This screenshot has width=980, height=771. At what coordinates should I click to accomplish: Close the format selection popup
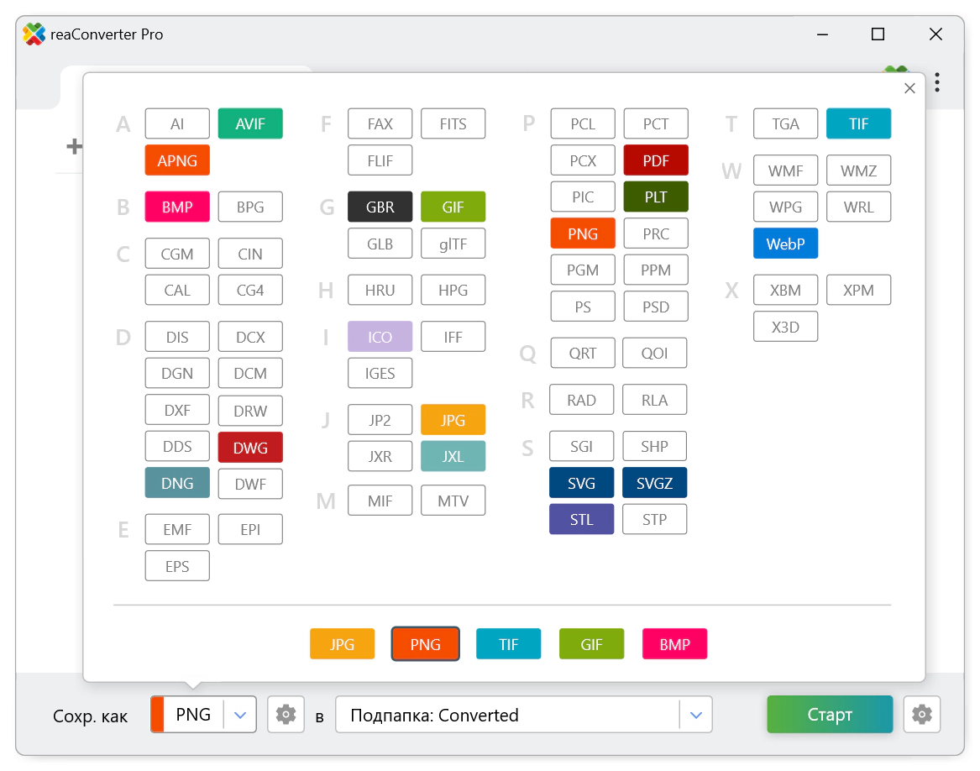[909, 88]
